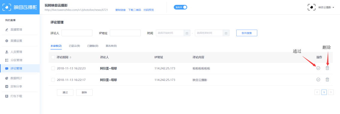Click the 玩转映目云摄影 title
The width and height of the screenshot is (340, 114).
[x=56, y=5]
